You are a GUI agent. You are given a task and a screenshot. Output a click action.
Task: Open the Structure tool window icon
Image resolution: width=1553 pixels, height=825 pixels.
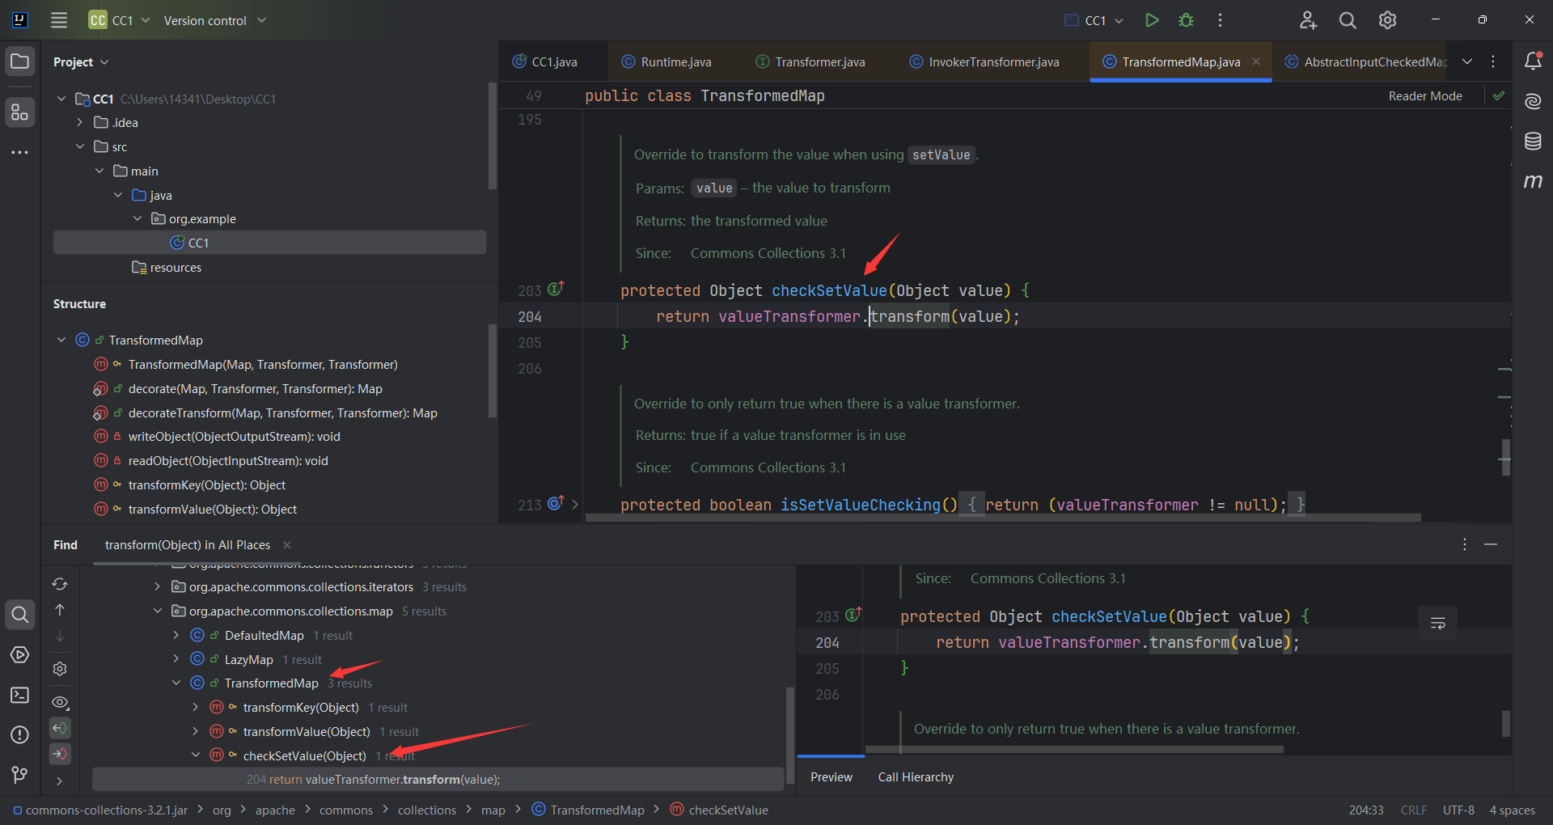(x=20, y=112)
